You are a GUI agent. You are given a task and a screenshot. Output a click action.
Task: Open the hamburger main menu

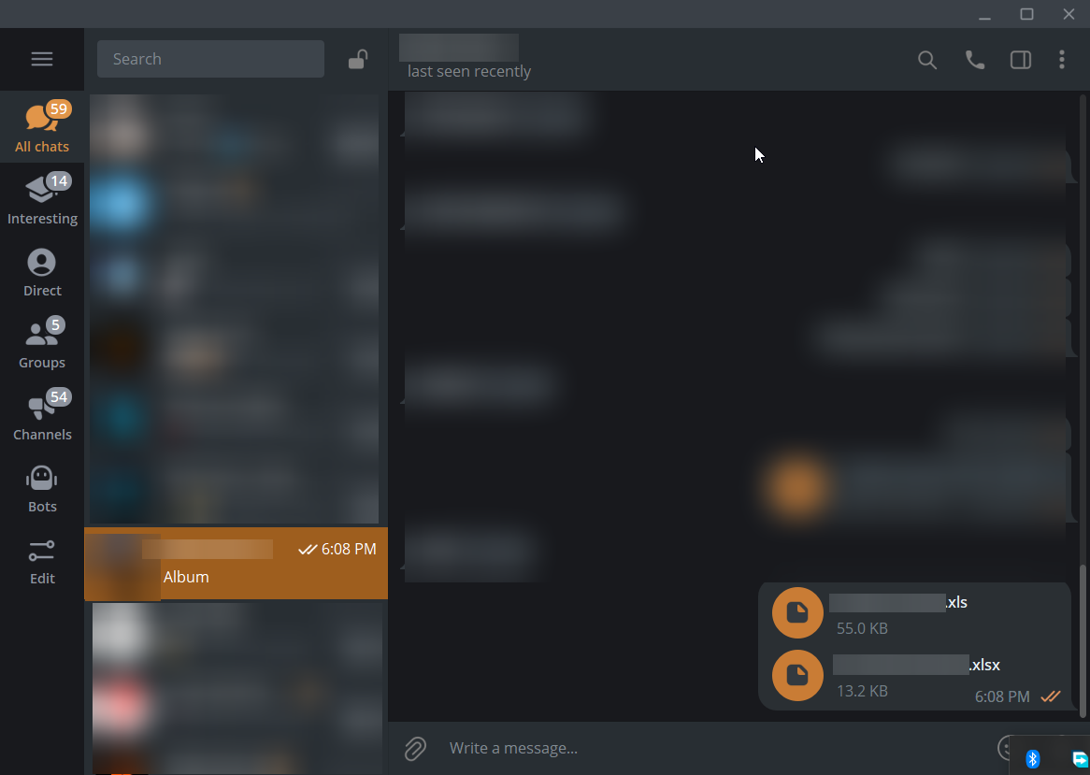click(42, 59)
